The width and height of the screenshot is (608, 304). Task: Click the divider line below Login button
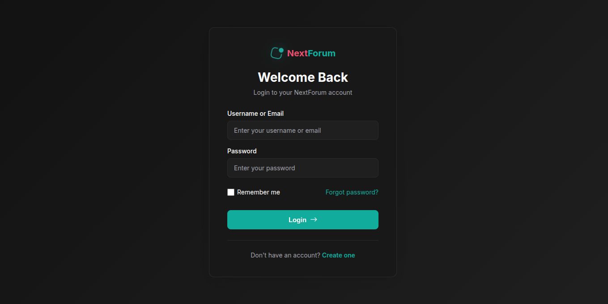point(303,240)
